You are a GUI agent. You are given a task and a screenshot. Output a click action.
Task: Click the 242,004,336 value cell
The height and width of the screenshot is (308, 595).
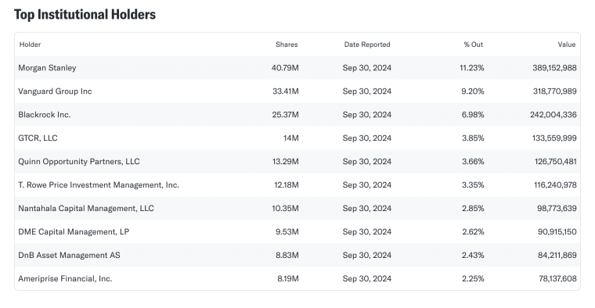[554, 115]
